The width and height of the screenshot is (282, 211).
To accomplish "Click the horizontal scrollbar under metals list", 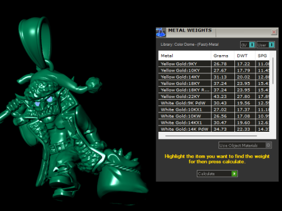I will tap(211, 135).
